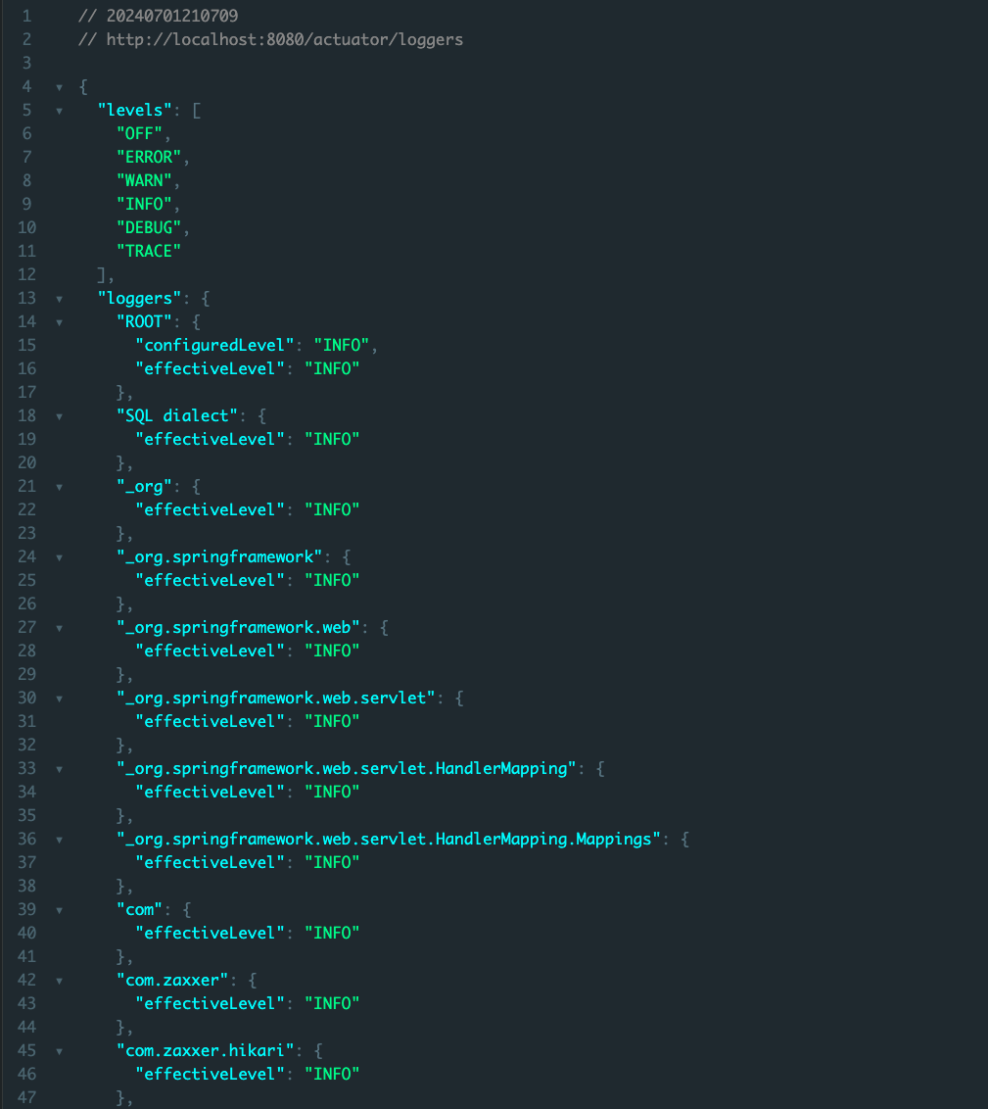Select the "configuredLevel" key
This screenshot has height=1109, width=988.
tap(214, 345)
